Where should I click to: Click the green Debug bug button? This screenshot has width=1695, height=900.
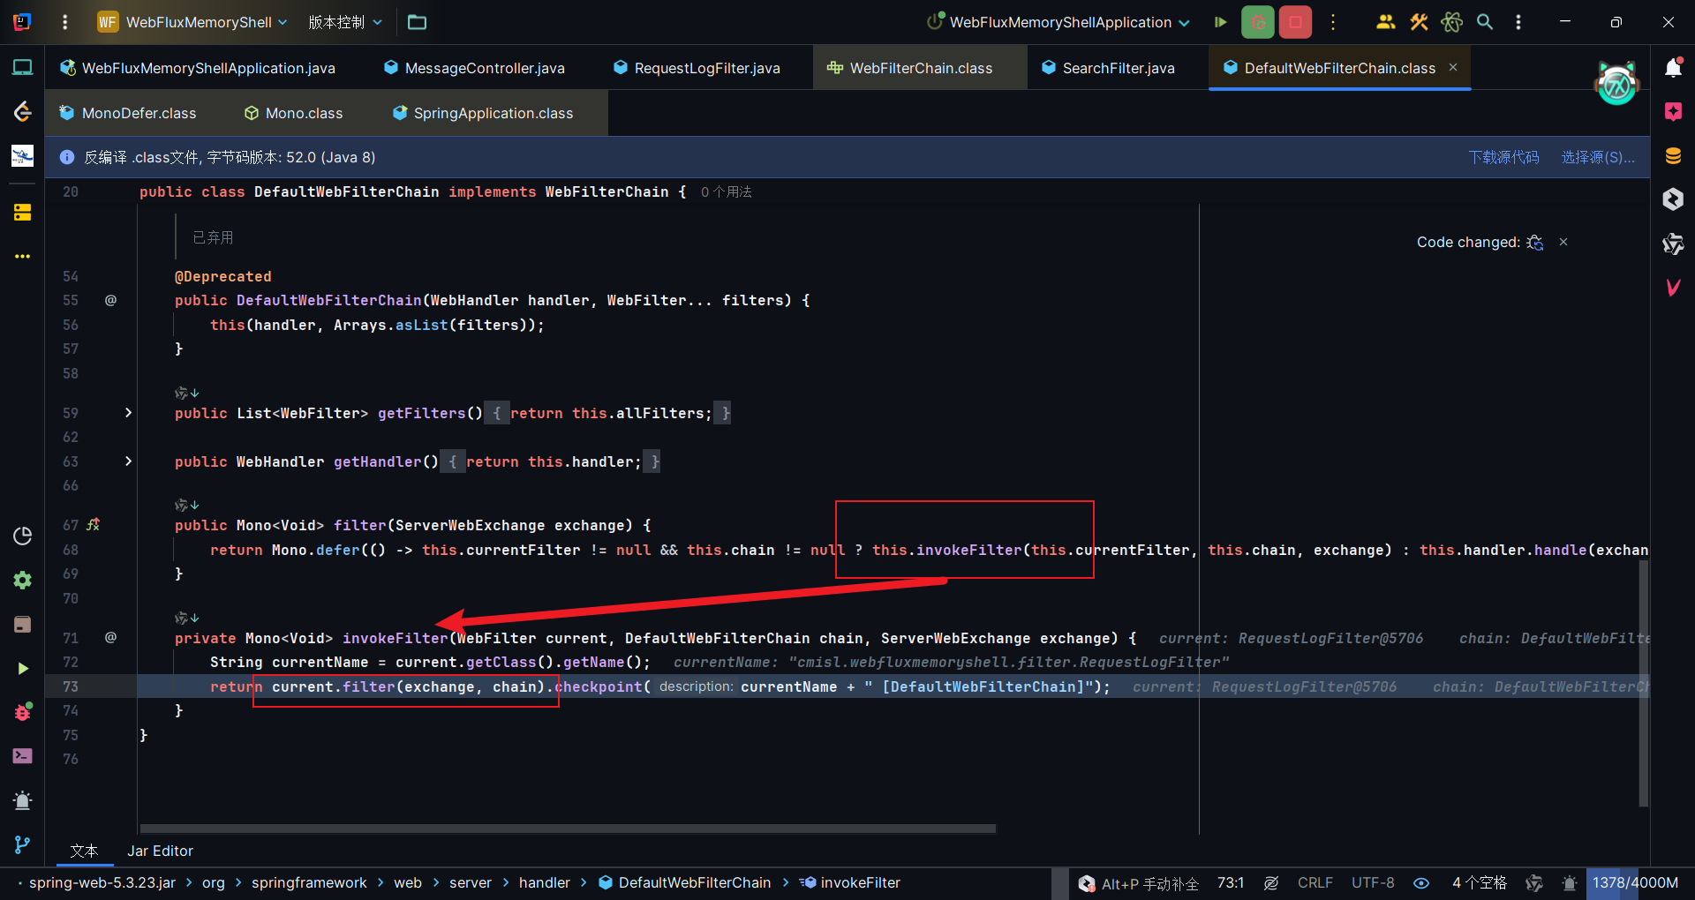(1258, 22)
